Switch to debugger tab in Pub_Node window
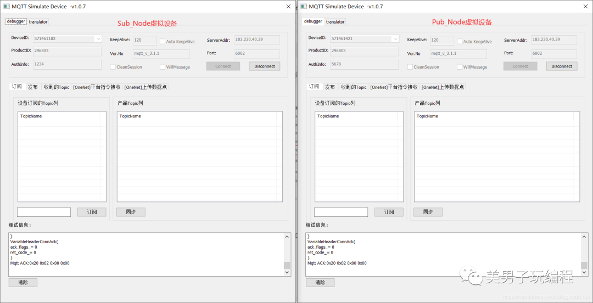The height and width of the screenshot is (303, 593). coord(313,21)
